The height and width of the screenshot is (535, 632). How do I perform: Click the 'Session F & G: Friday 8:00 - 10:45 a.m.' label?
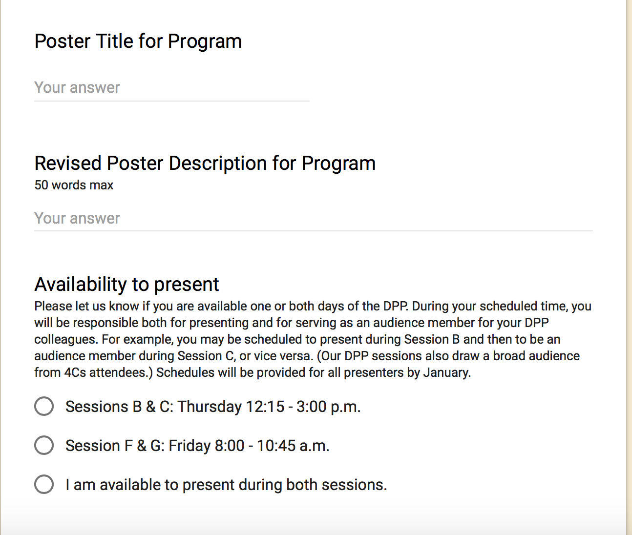tap(197, 446)
